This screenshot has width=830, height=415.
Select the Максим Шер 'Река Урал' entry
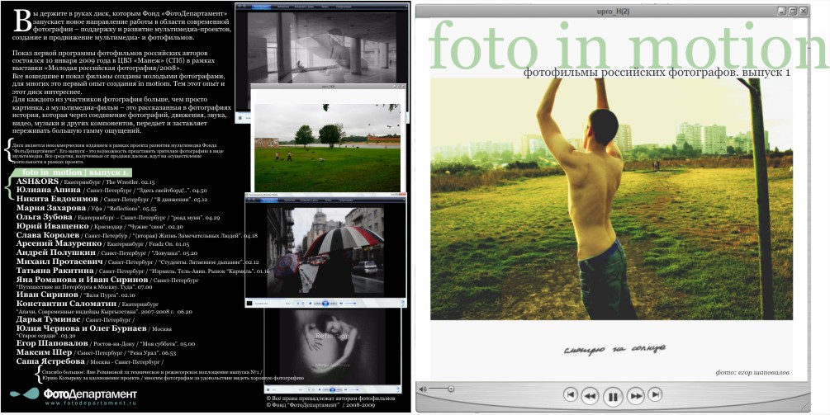(x=96, y=352)
